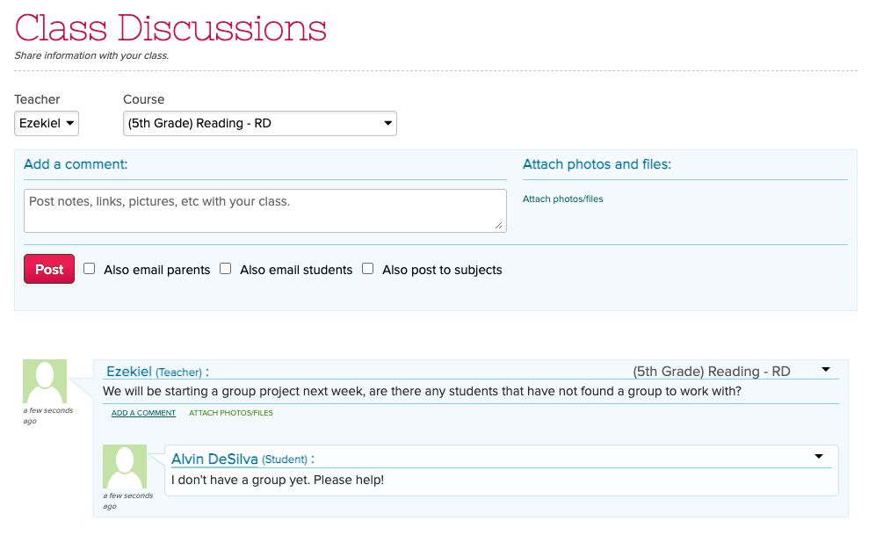Open options arrow on Ezekiel's post
883x557 pixels.
(826, 370)
